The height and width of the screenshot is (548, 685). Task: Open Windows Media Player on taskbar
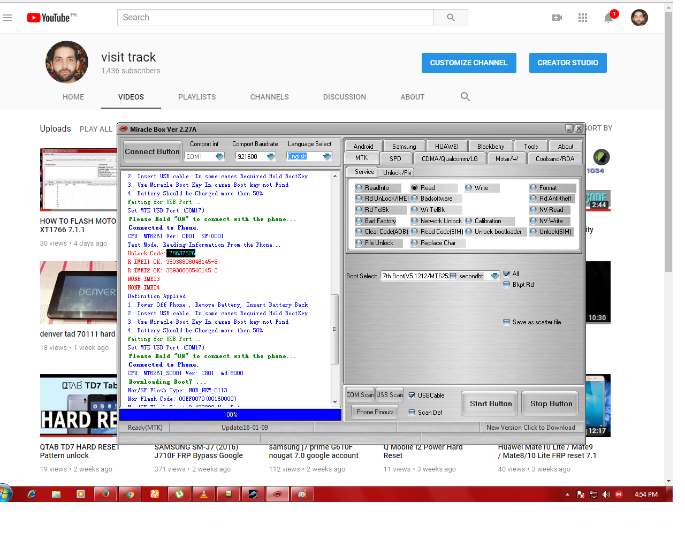81,494
